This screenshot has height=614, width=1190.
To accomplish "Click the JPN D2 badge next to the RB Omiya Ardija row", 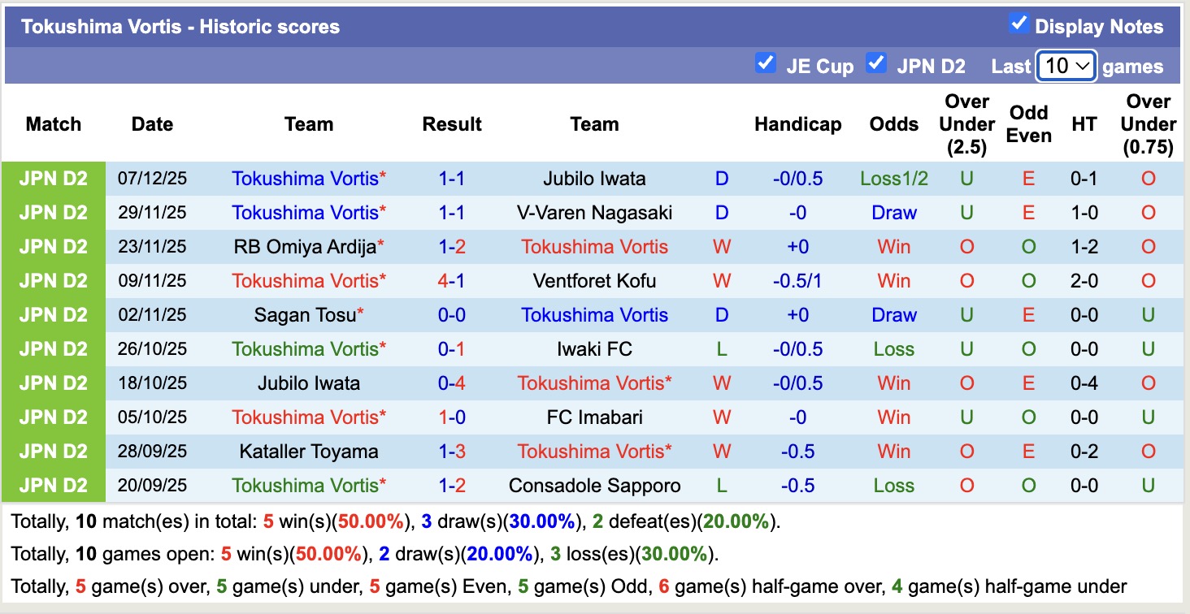I will click(54, 246).
